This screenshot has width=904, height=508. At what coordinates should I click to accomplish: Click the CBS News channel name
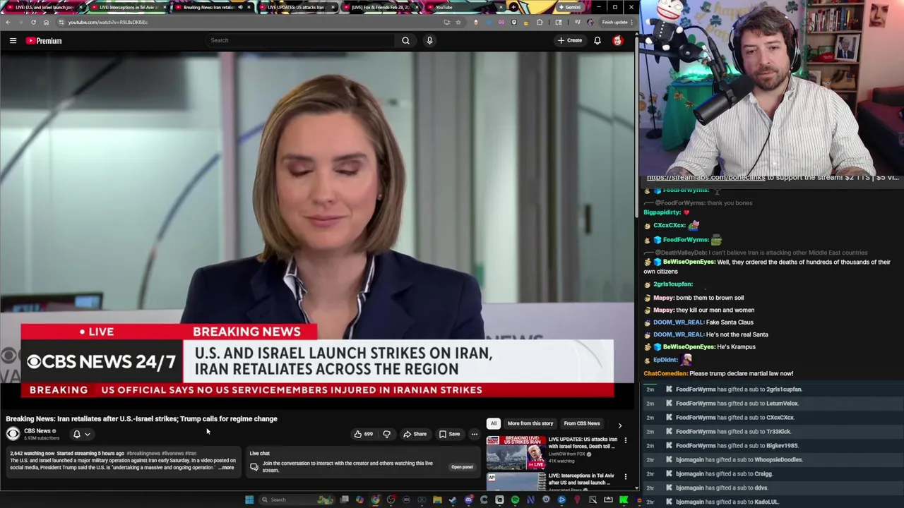[x=37, y=431]
